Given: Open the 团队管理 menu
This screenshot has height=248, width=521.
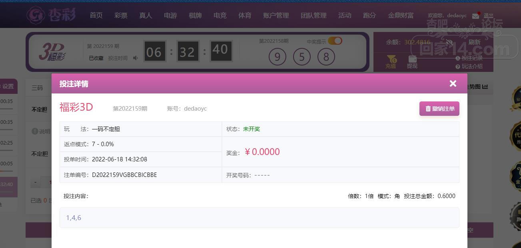Looking at the screenshot, I should point(313,16).
